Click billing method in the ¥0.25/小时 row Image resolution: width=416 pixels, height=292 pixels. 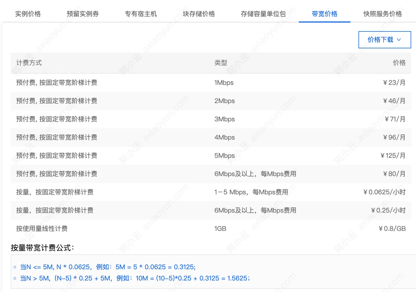click(55, 210)
